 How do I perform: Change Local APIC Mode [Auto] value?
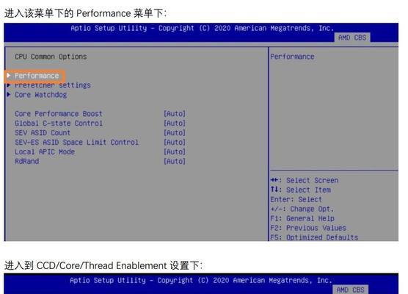[x=175, y=152]
